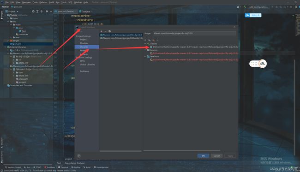Open the Project side tool tab
This screenshot has height=172, width=300.
[x=2, y=14]
